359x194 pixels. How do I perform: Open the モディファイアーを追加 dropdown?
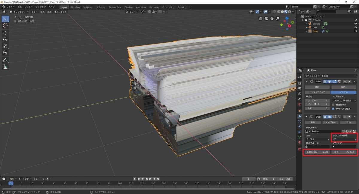[x=330, y=76]
